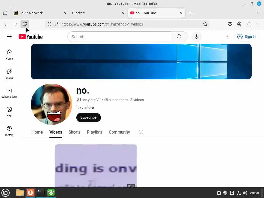264x198 pixels.
Task: Open volume control in system tray
Action: [245, 193]
